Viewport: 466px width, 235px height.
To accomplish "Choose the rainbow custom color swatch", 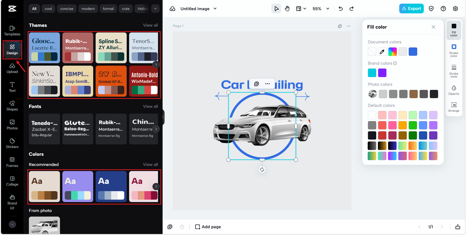I will 392,52.
